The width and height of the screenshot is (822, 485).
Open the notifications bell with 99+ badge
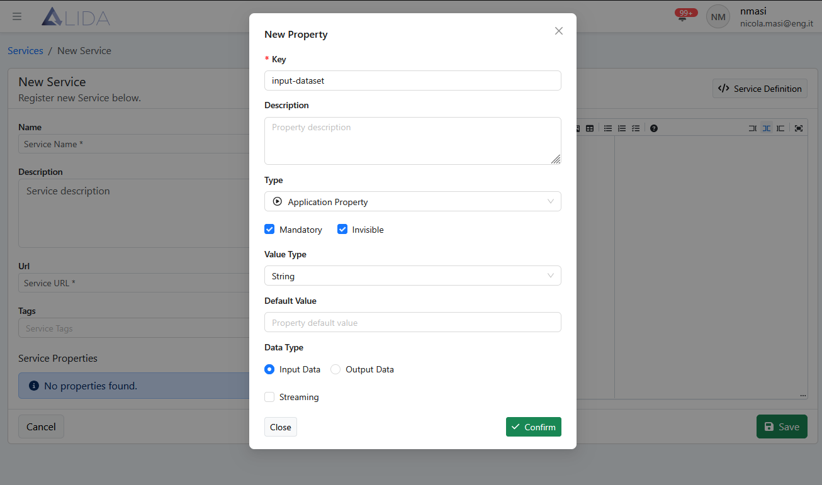click(x=683, y=16)
